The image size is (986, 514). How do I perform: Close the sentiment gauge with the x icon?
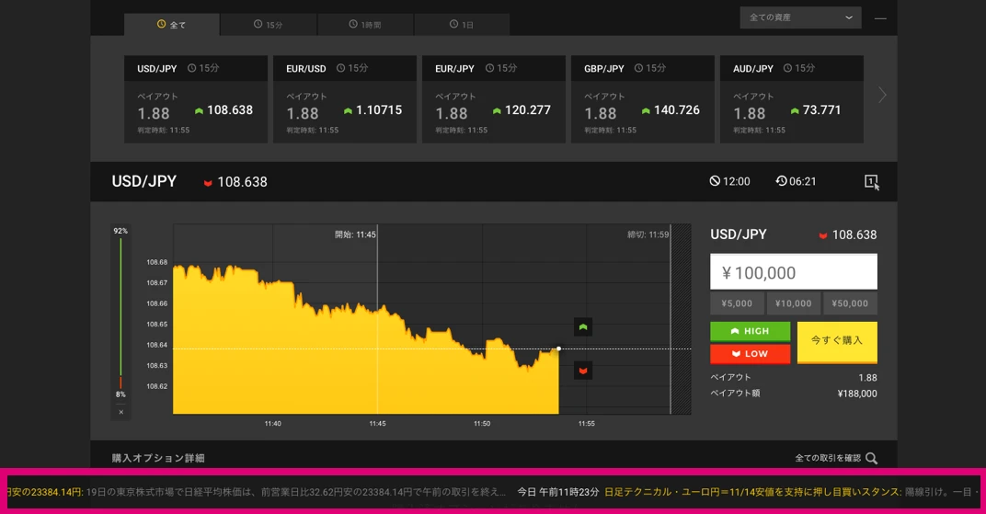coord(120,412)
